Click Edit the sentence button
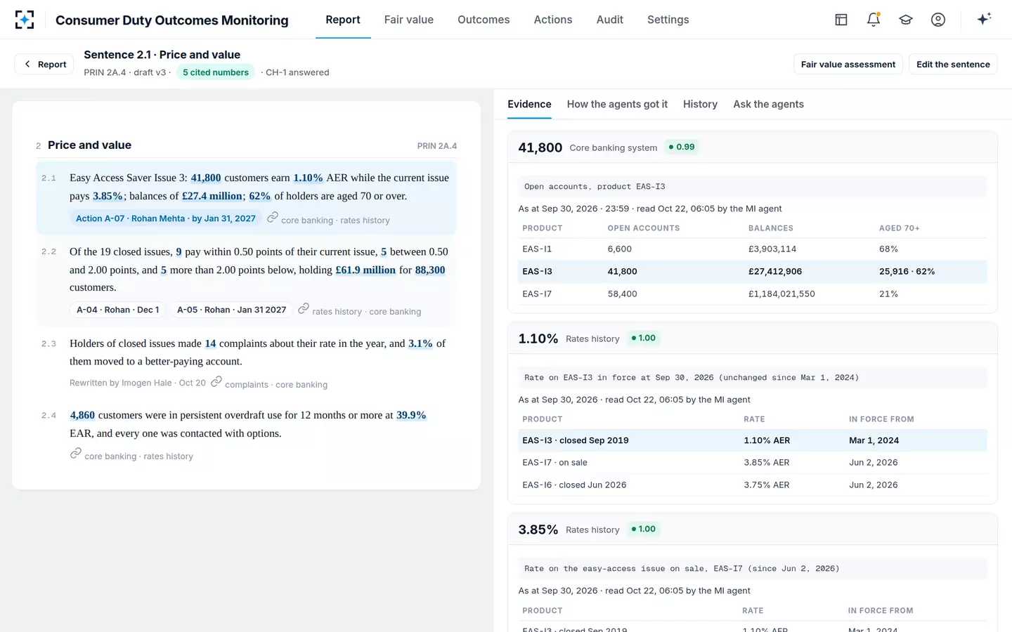Image resolution: width=1012 pixels, height=632 pixels. click(953, 64)
